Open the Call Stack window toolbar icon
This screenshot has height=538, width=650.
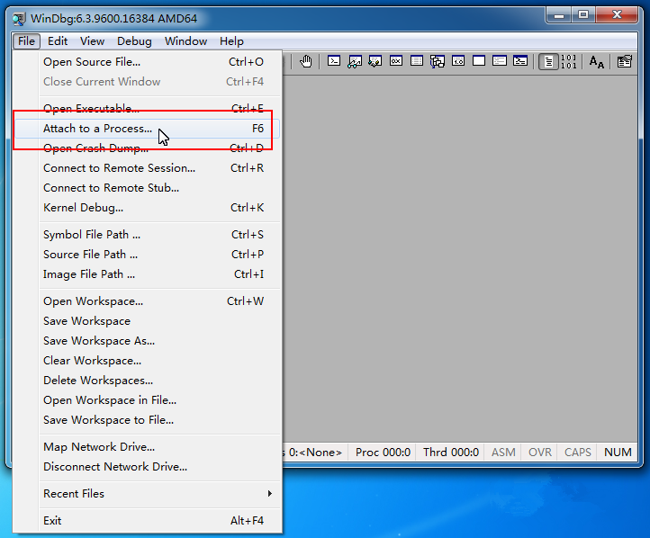[438, 61]
